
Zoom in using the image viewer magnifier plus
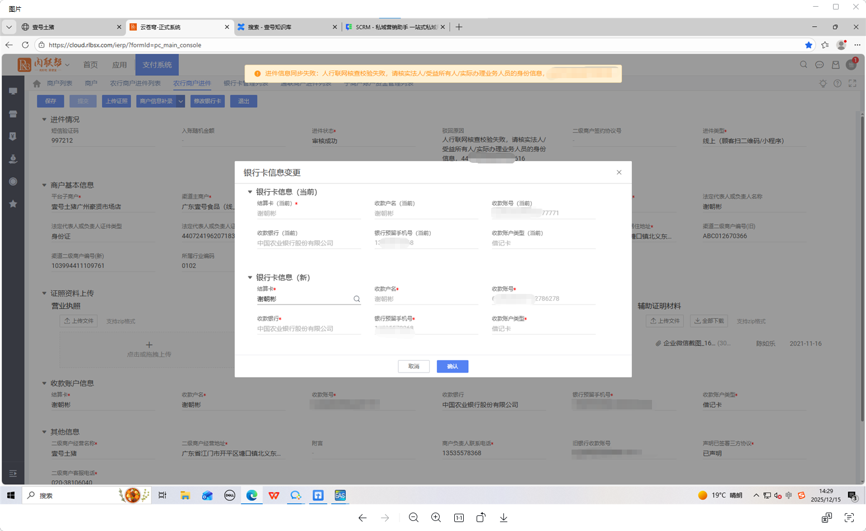tap(436, 518)
